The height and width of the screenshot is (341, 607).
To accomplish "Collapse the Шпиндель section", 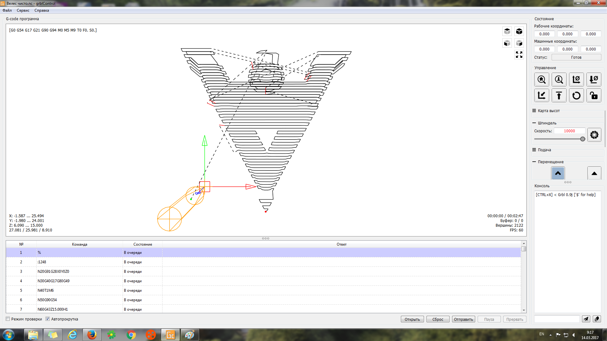I will pyautogui.click(x=534, y=123).
